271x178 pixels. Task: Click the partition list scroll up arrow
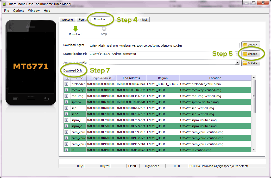pyautogui.click(x=254, y=77)
